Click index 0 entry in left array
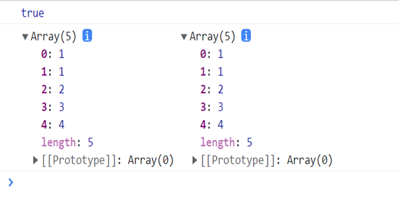This screenshot has width=399, height=205. [x=53, y=54]
